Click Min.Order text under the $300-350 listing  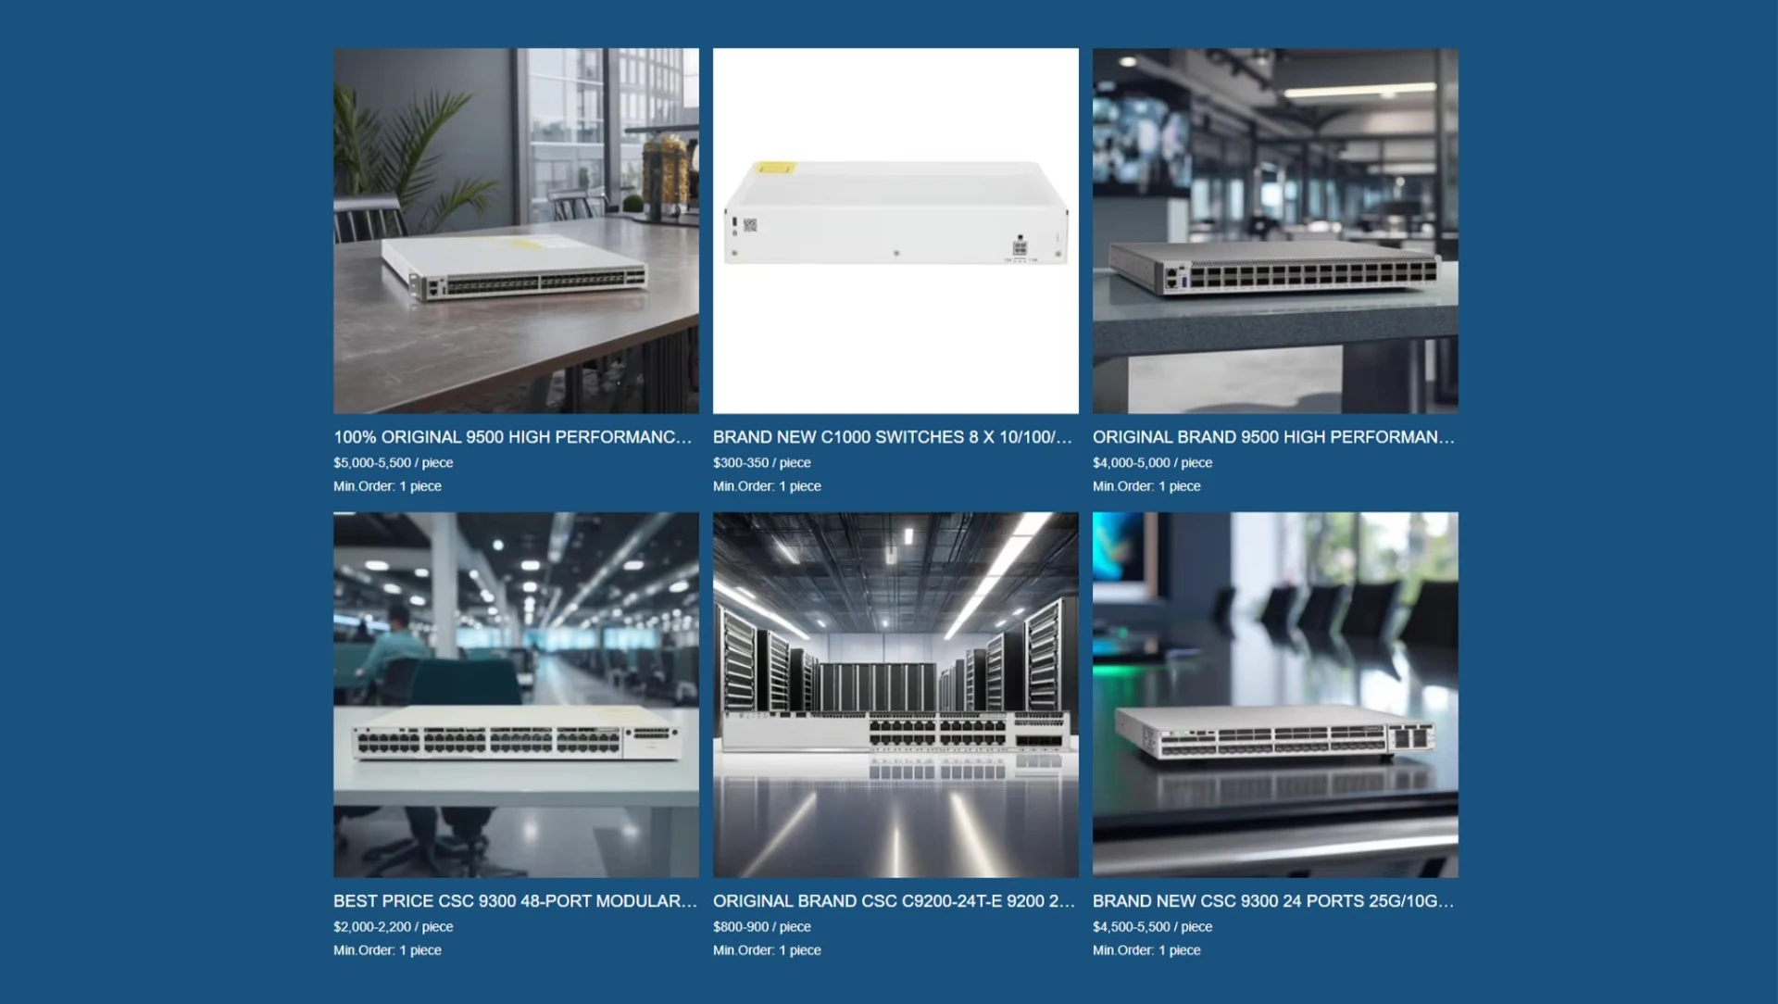(767, 486)
